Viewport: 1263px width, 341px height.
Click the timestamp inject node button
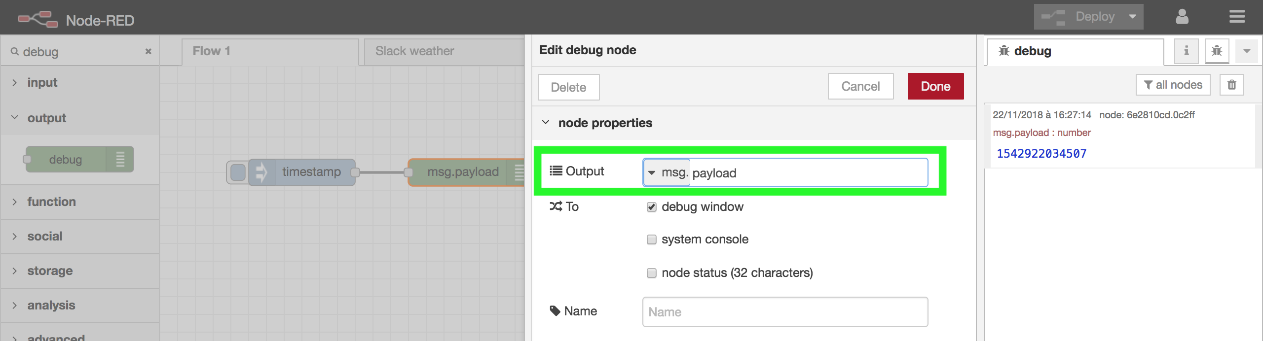238,172
